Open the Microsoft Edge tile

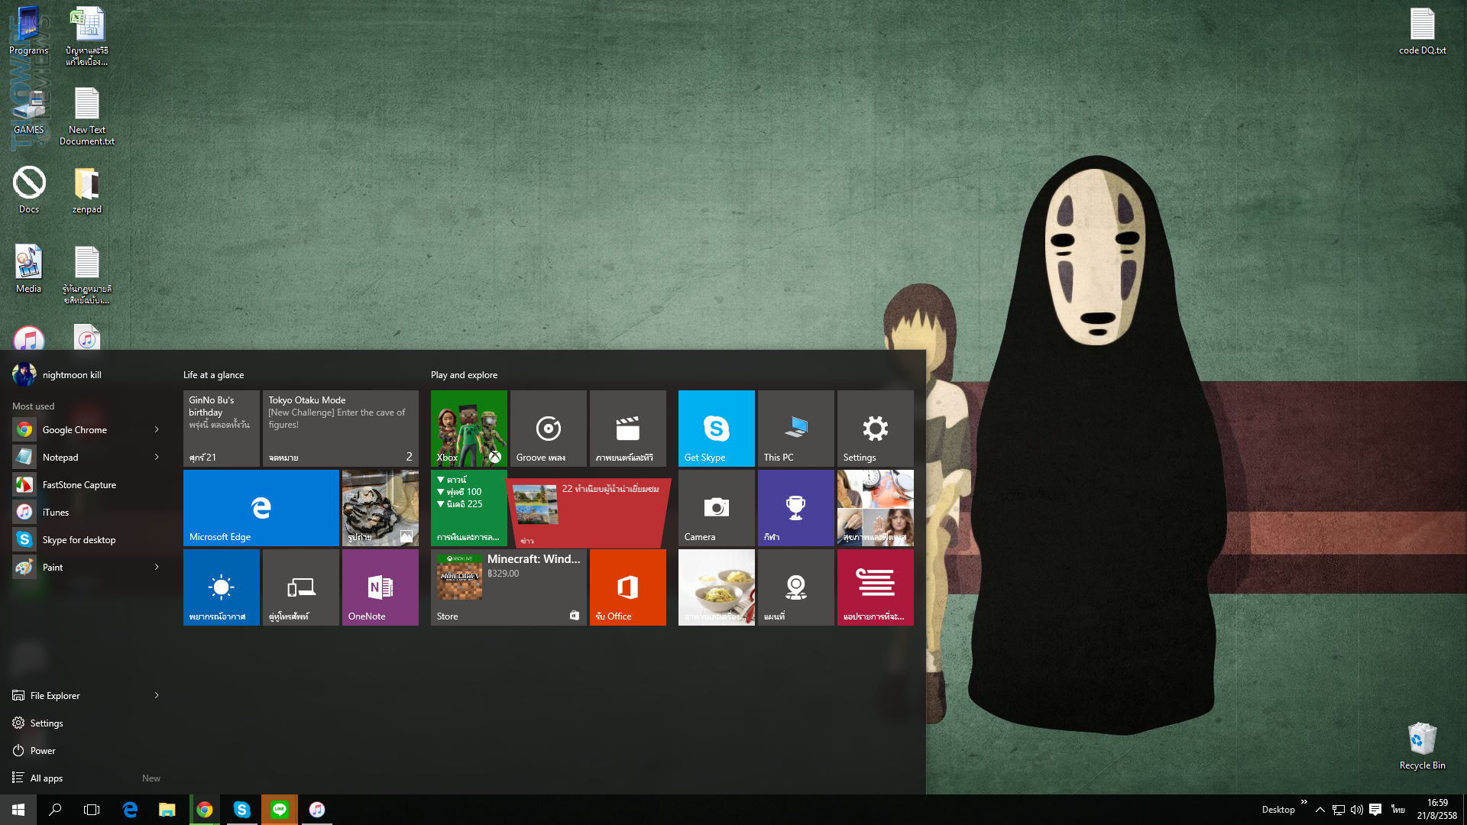pos(261,507)
